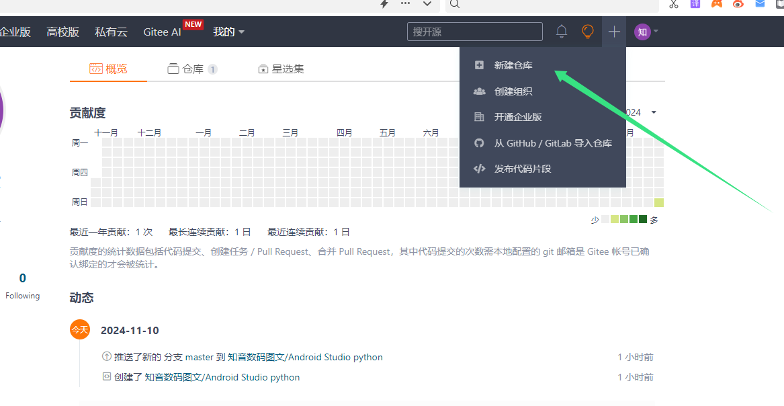Click the darkest green legend swatch

[x=643, y=219]
